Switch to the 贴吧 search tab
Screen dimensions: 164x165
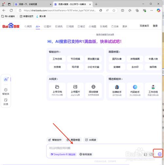tap(104, 26)
